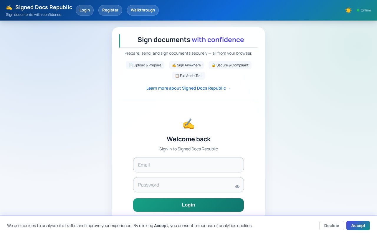377x235 pixels.
Task: Follow the Learn more about Signed Docs Republic link
Action: coord(188,88)
